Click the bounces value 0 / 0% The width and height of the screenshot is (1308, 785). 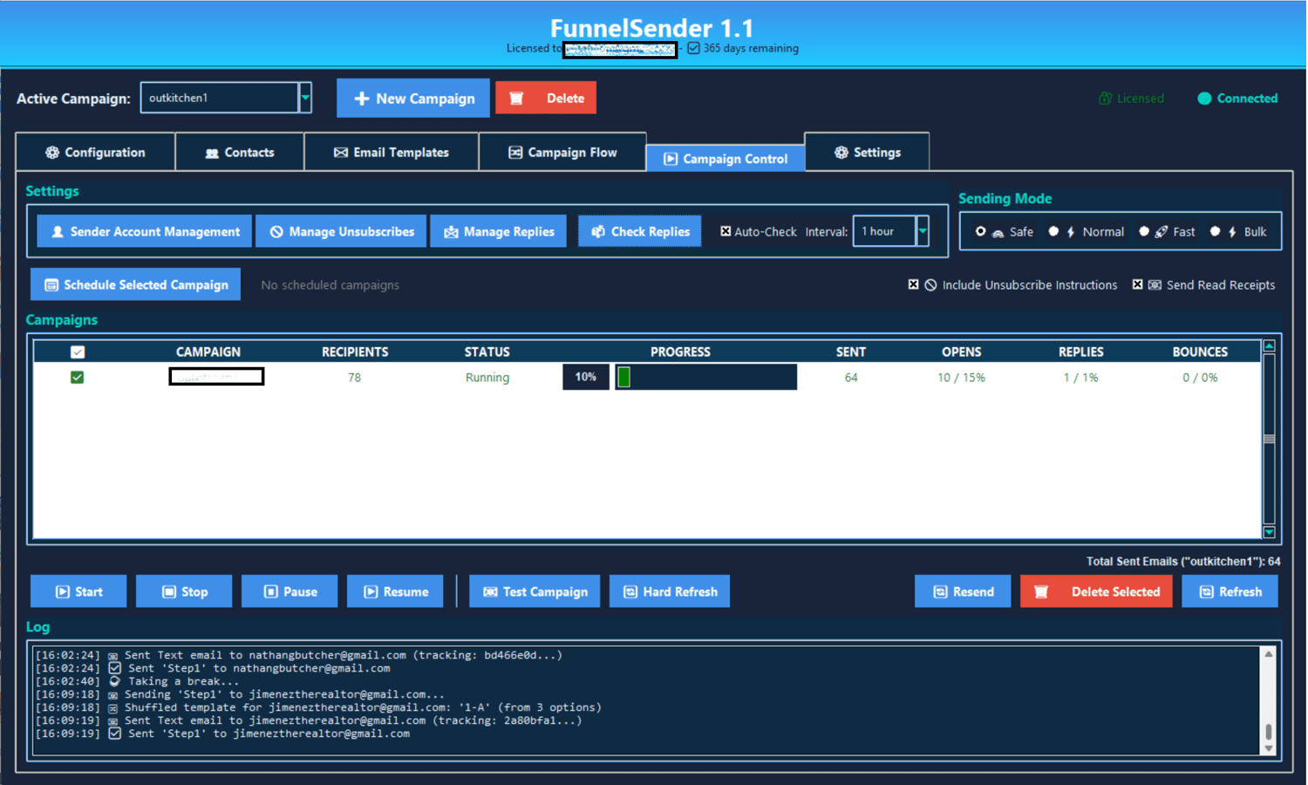pyautogui.click(x=1201, y=378)
